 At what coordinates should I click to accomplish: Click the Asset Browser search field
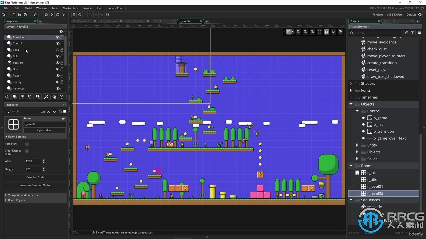tap(376, 33)
